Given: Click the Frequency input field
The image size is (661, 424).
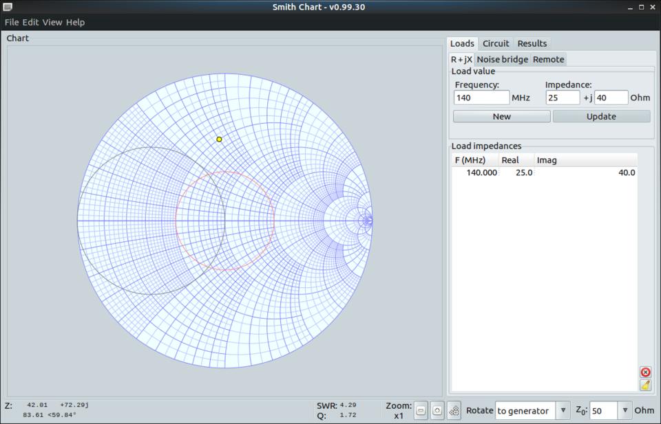Looking at the screenshot, I should (x=481, y=98).
